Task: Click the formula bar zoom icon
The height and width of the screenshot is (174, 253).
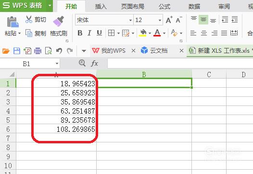Action: pos(82,63)
